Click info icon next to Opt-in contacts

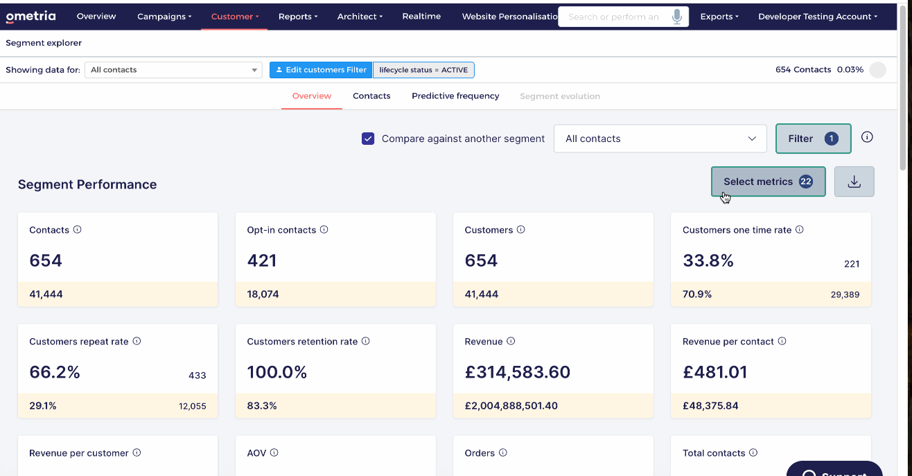pos(324,229)
